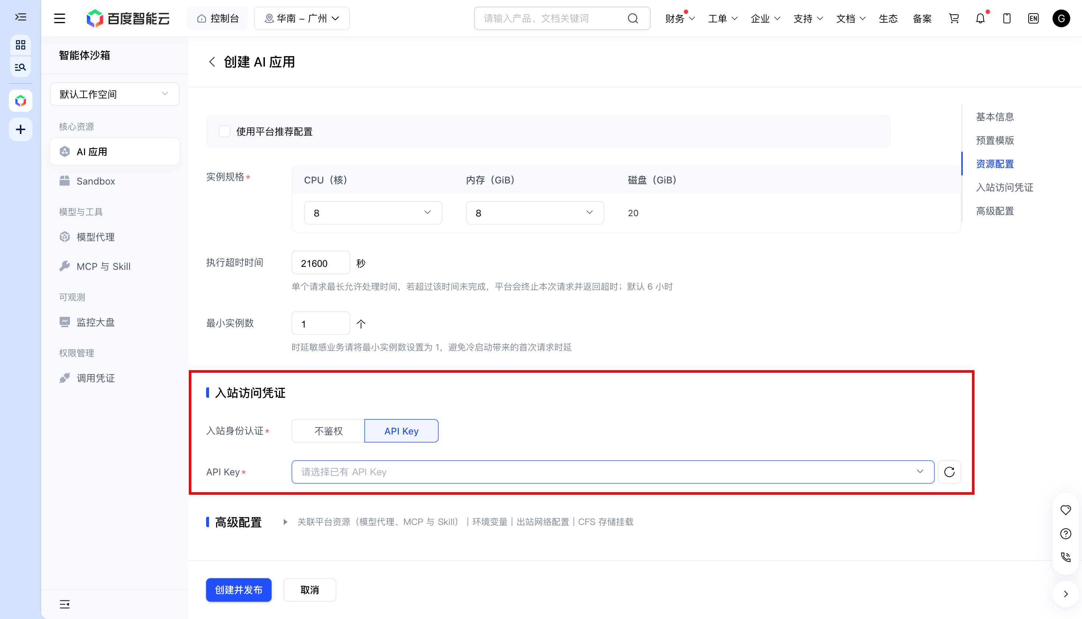The image size is (1082, 619).
Task: Click the phone contact icon
Action: pyautogui.click(x=1065, y=557)
